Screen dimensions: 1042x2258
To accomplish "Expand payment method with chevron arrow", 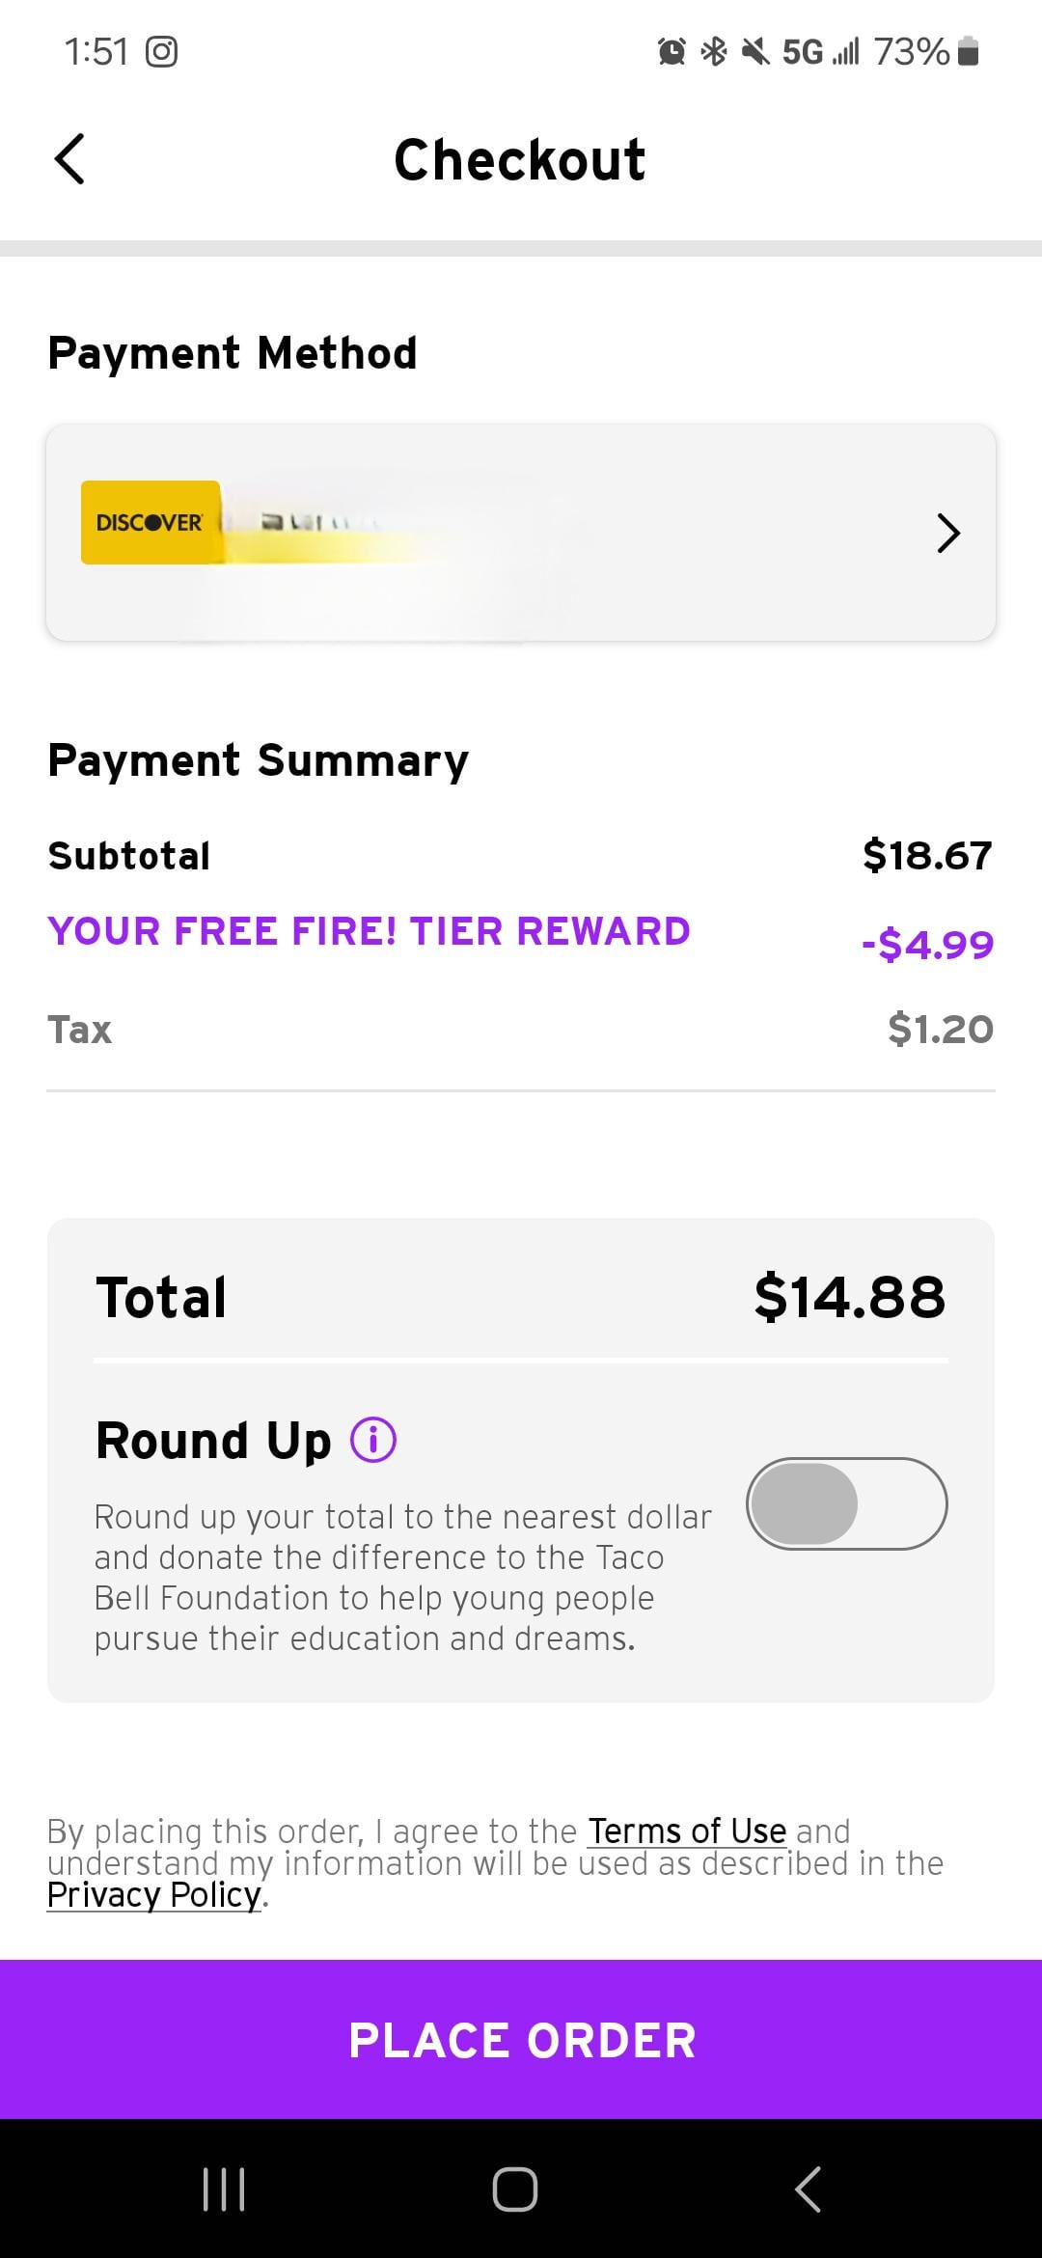I will pyautogui.click(x=948, y=533).
